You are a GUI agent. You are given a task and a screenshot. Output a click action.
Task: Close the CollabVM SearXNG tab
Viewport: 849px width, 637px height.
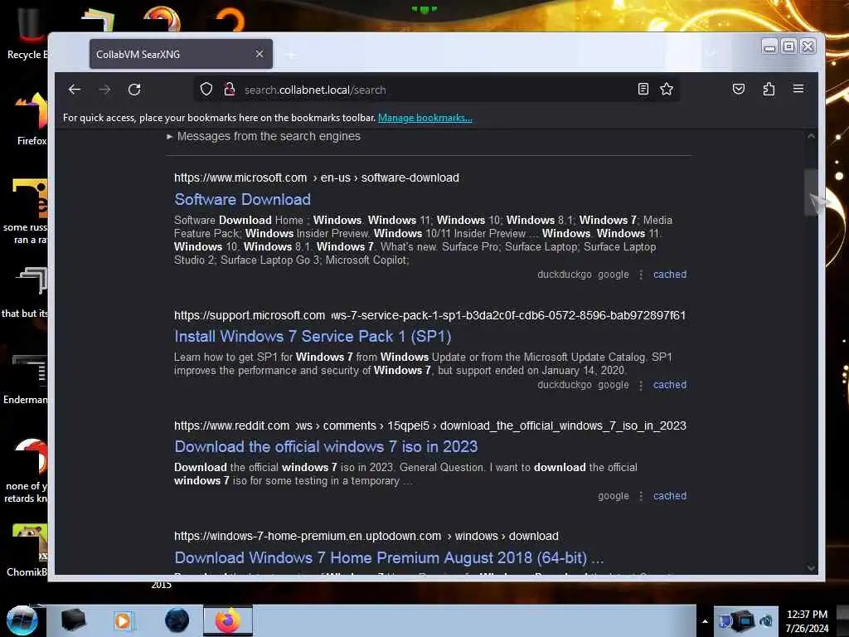tap(260, 54)
